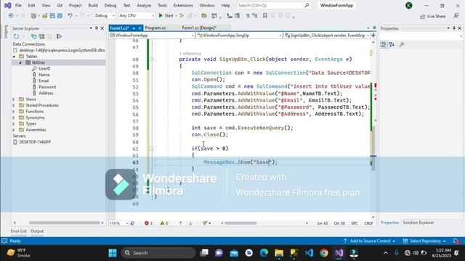Open the Output tab

[x=37, y=231]
